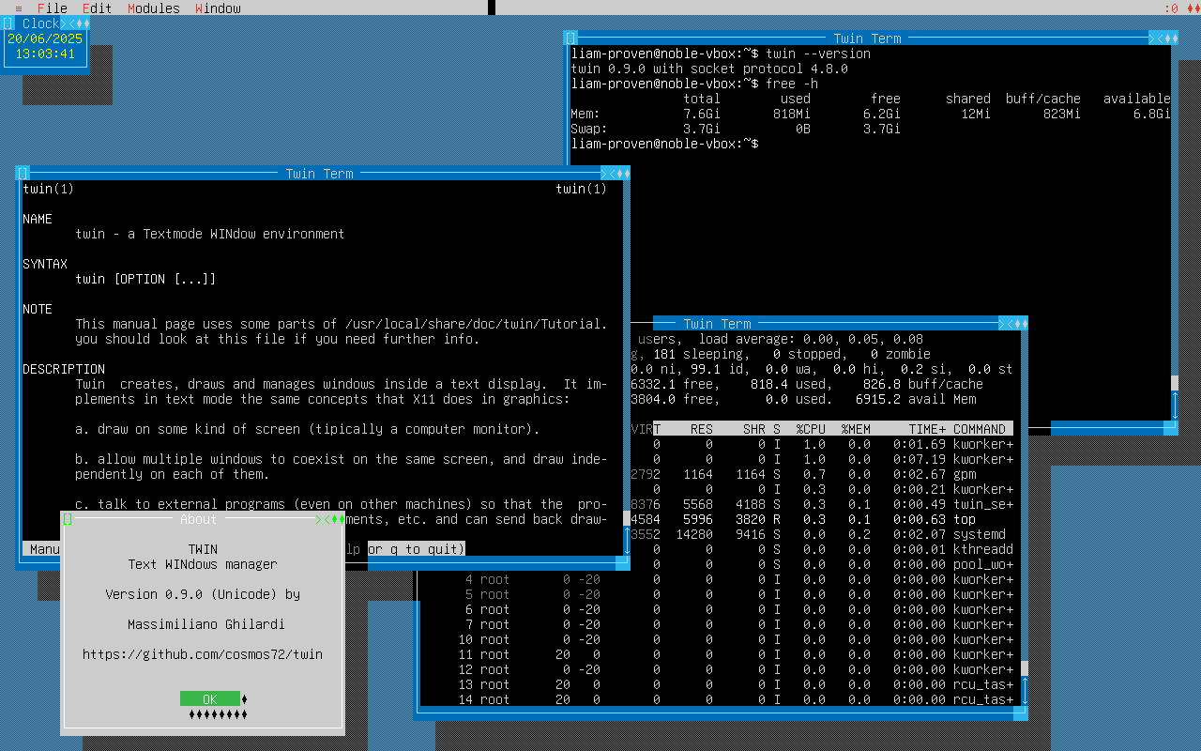1201x751 pixels.
Task: Click the [] icon on the Clock window
Action: (x=8, y=23)
